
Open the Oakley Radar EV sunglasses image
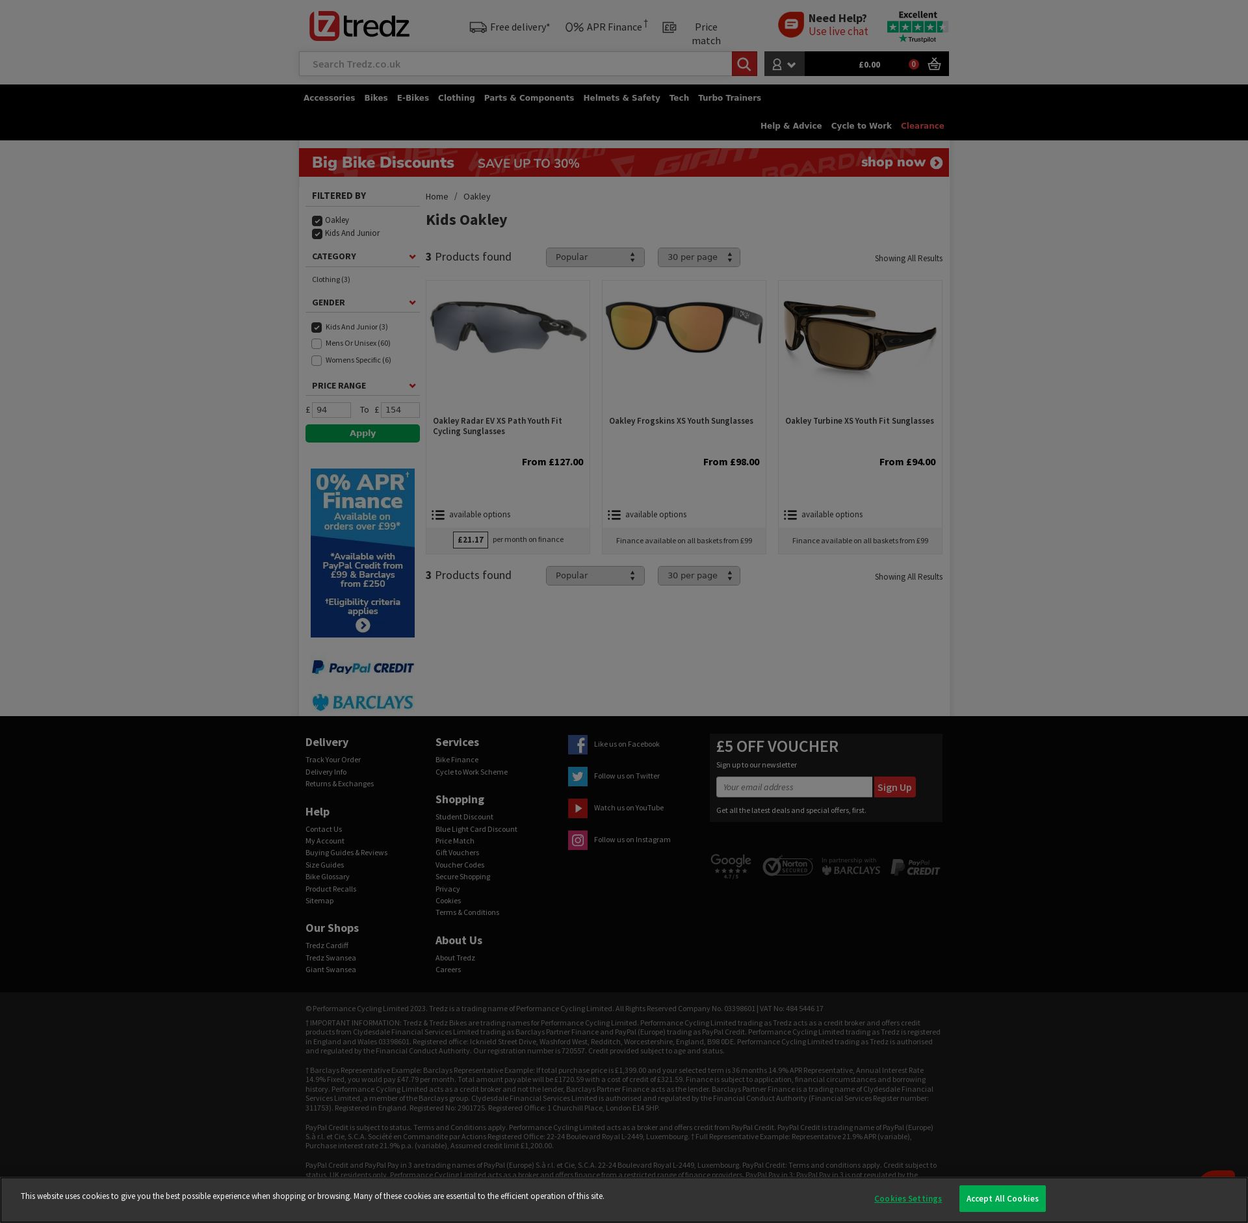click(x=508, y=328)
